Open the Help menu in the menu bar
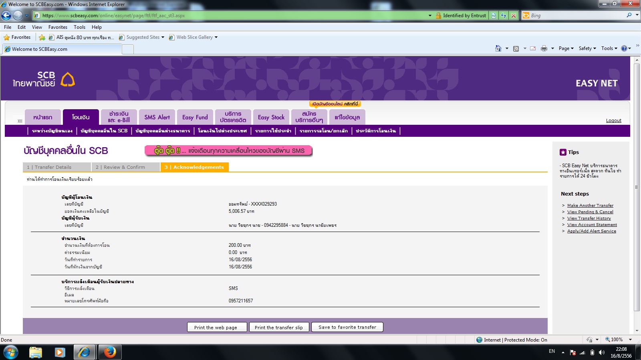 pyautogui.click(x=97, y=27)
